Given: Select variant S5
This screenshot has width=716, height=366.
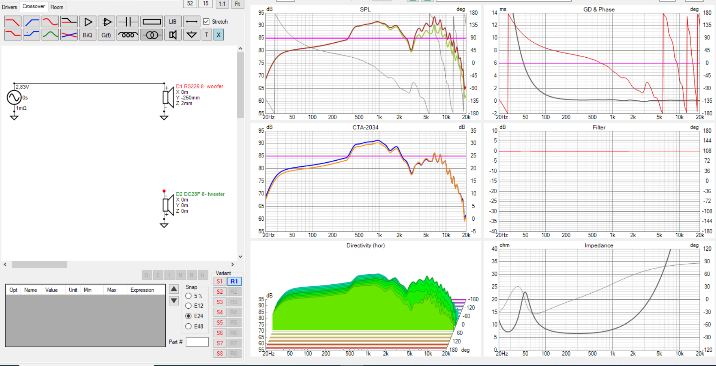Looking at the screenshot, I should [x=220, y=323].
